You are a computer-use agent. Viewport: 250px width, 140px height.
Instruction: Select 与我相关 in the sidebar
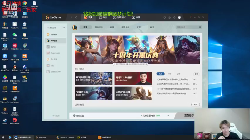coord(56,35)
